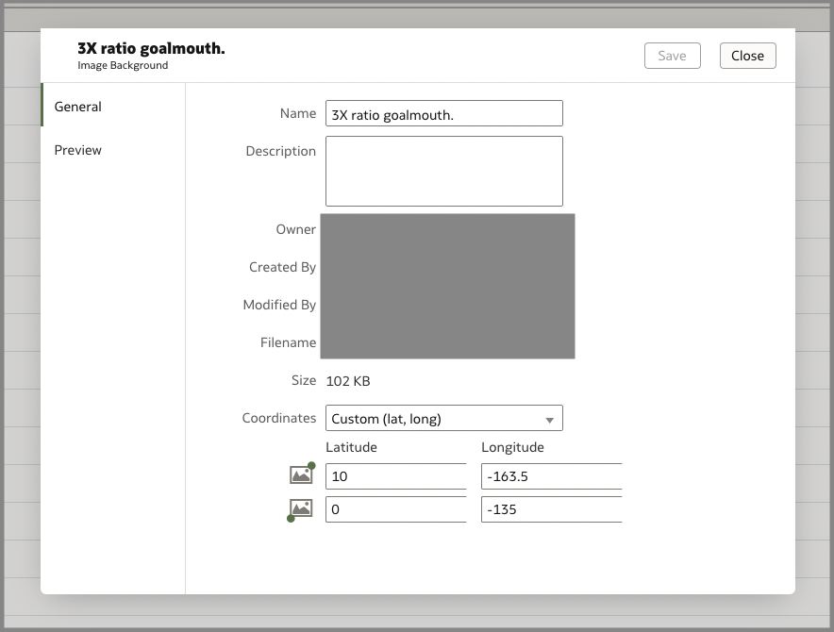Viewport: 834px width, 632px height.
Task: Click the top-right corner image anchor icon
Action: point(300,474)
